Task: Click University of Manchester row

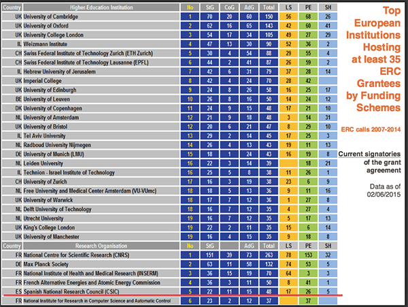Action: [x=52, y=237]
